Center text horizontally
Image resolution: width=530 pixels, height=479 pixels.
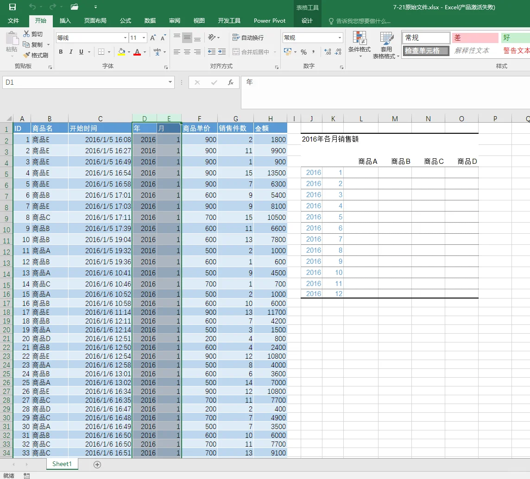coord(187,52)
